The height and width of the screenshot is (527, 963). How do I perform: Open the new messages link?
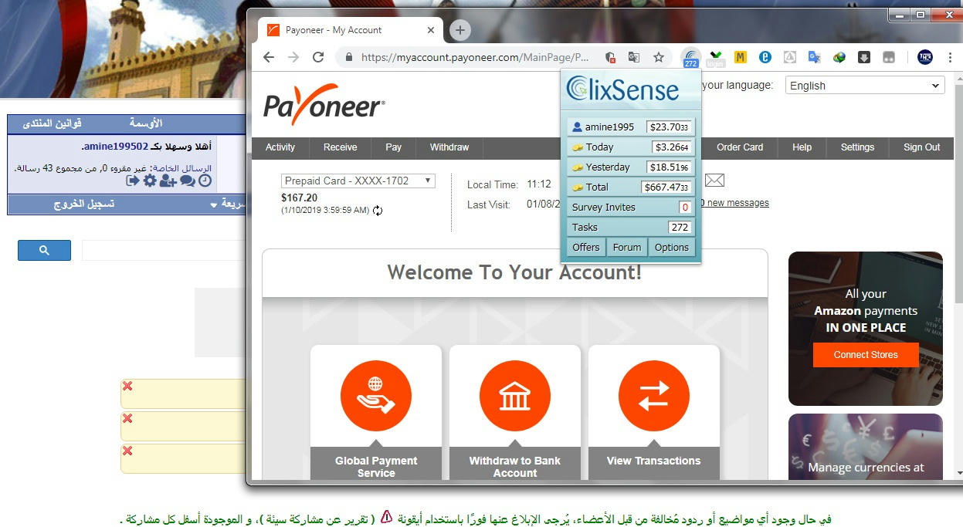point(734,203)
